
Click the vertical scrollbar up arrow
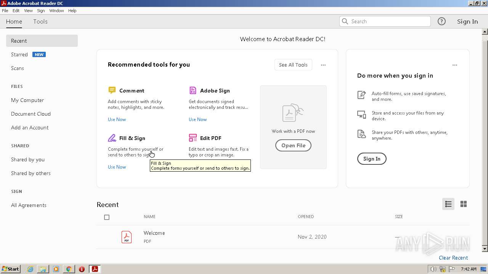(485, 32)
